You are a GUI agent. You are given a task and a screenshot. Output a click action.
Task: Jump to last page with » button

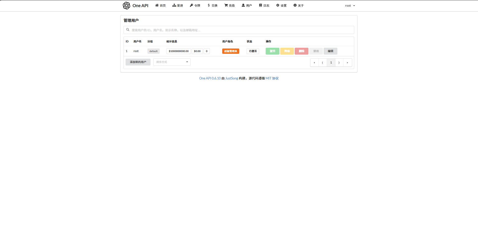[x=348, y=63]
